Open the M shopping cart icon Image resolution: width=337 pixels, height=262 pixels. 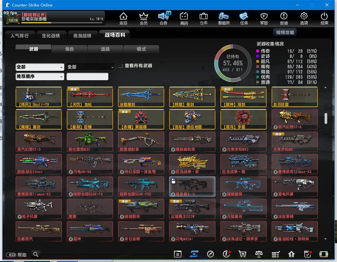click(242, 254)
